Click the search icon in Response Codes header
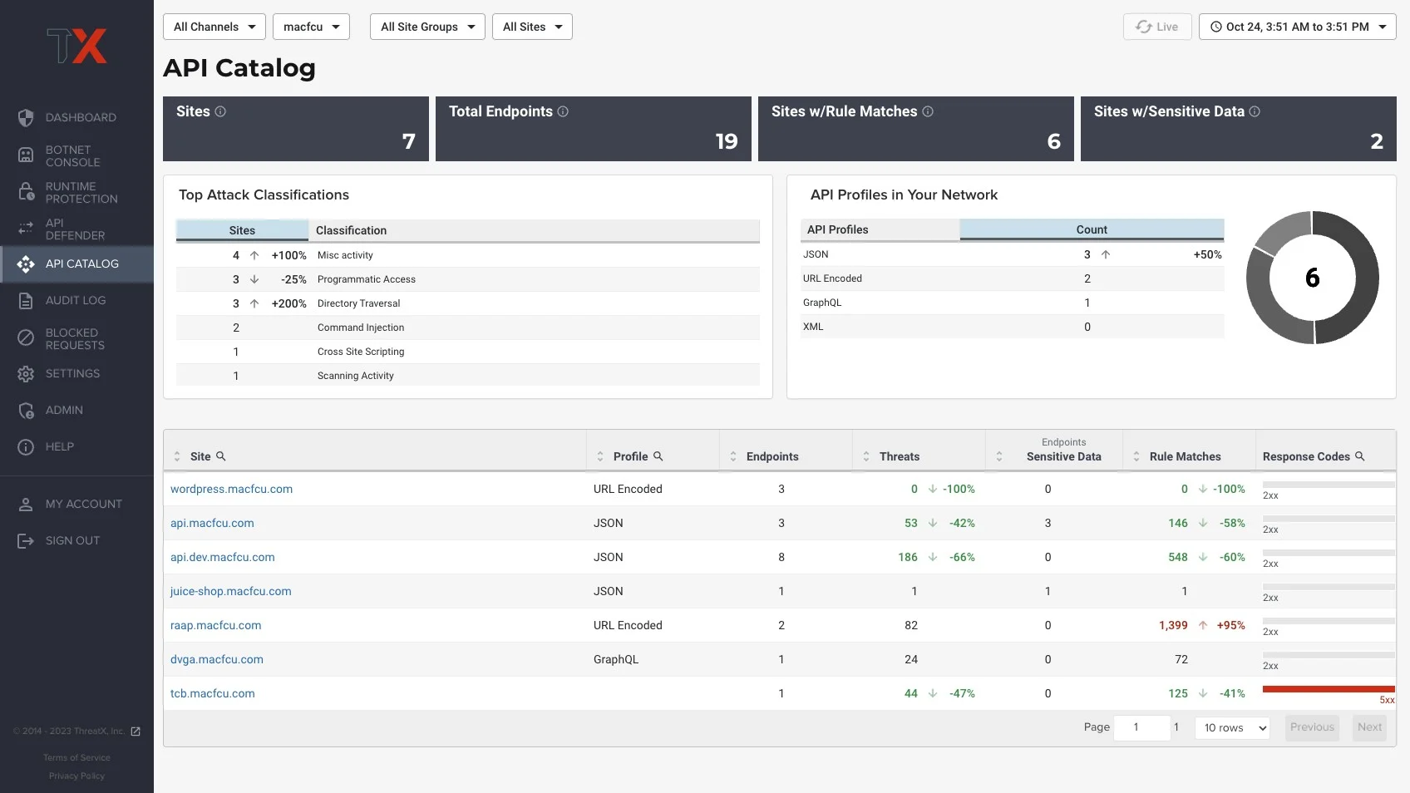This screenshot has width=1410, height=793. pyautogui.click(x=1360, y=456)
